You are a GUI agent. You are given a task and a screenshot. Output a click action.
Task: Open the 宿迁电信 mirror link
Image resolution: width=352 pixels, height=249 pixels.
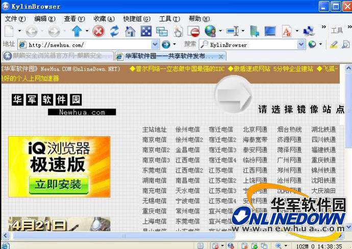(x=221, y=129)
